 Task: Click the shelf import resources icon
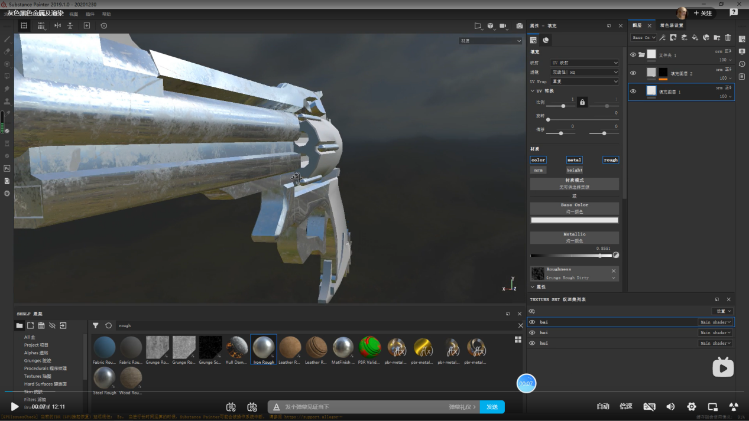pyautogui.click(x=63, y=325)
